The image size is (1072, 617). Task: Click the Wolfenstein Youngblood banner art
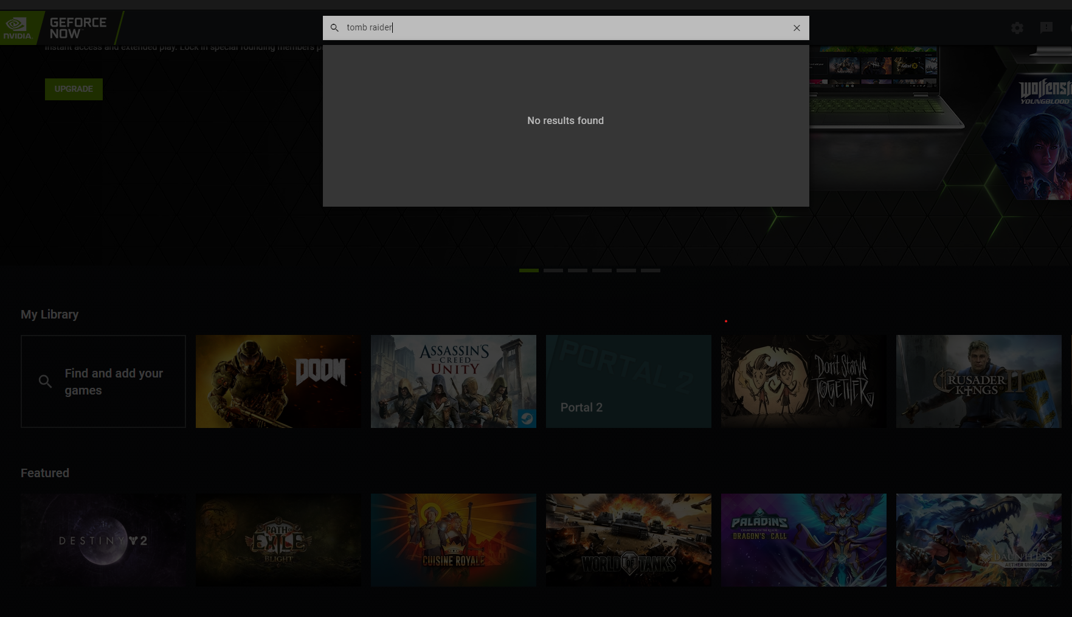pyautogui.click(x=1028, y=137)
